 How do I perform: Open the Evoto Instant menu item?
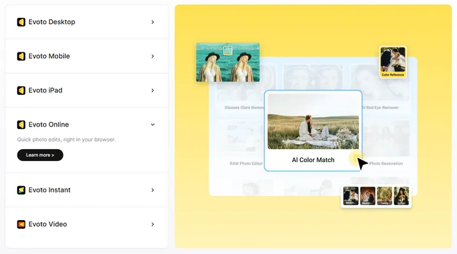tap(86, 190)
